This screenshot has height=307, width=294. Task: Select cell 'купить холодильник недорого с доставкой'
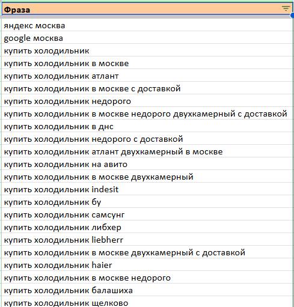(147, 138)
